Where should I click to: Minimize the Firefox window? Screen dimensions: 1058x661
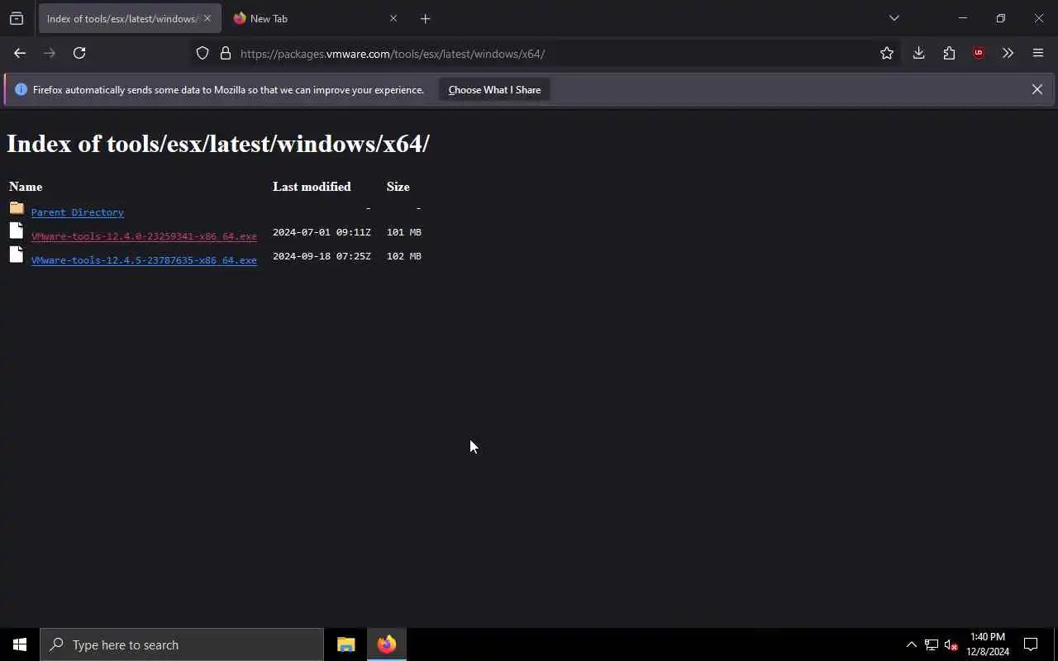pos(962,18)
